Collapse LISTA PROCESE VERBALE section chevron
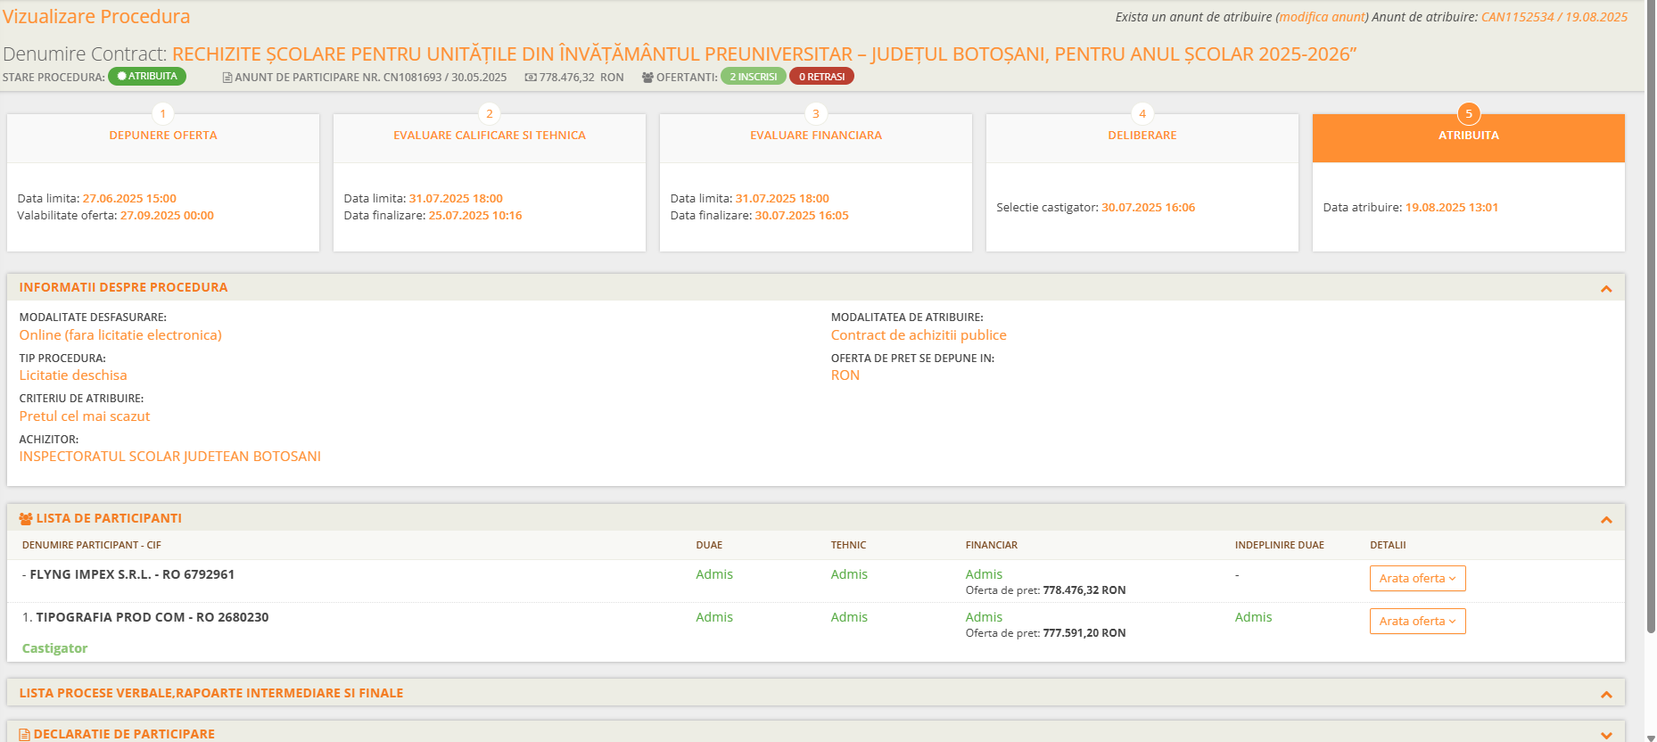 (x=1606, y=695)
